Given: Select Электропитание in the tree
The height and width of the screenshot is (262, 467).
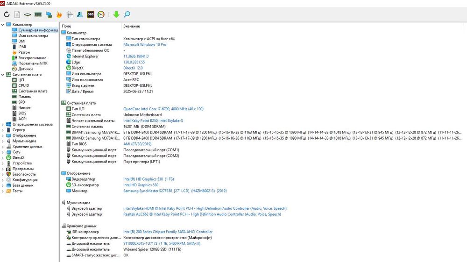Looking at the screenshot, I should pyautogui.click(x=32, y=58).
